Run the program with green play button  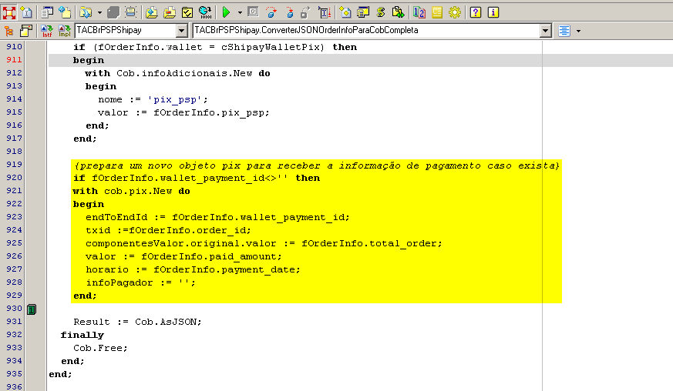pyautogui.click(x=226, y=12)
